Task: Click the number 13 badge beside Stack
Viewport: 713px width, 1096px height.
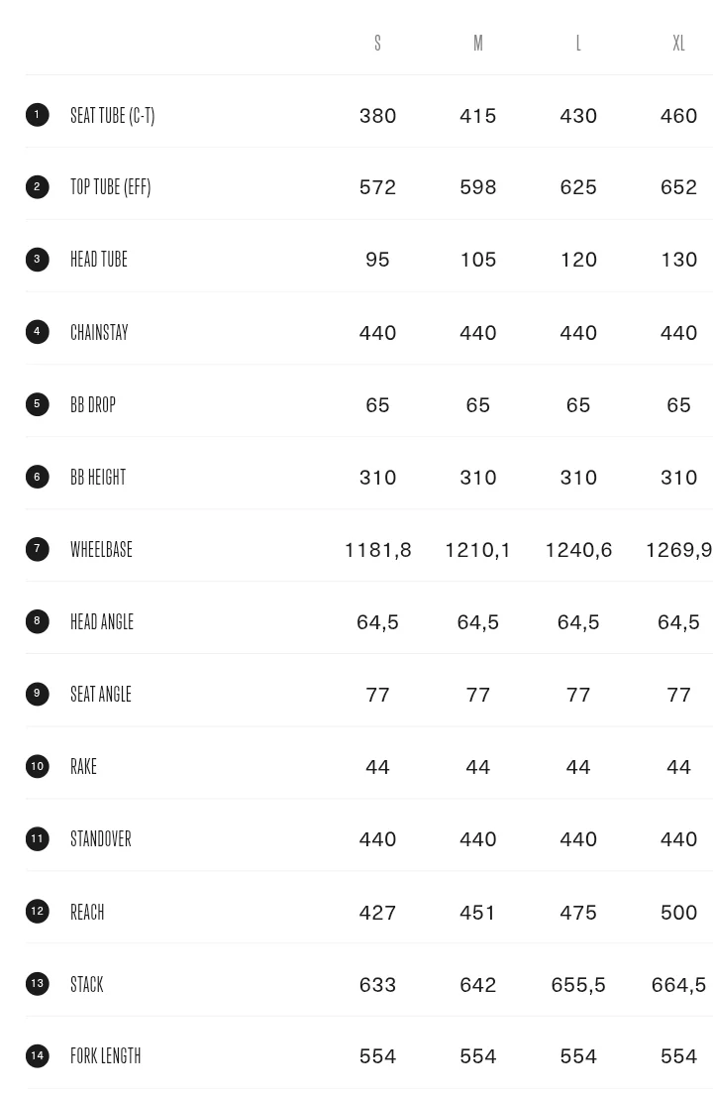Action: point(37,984)
